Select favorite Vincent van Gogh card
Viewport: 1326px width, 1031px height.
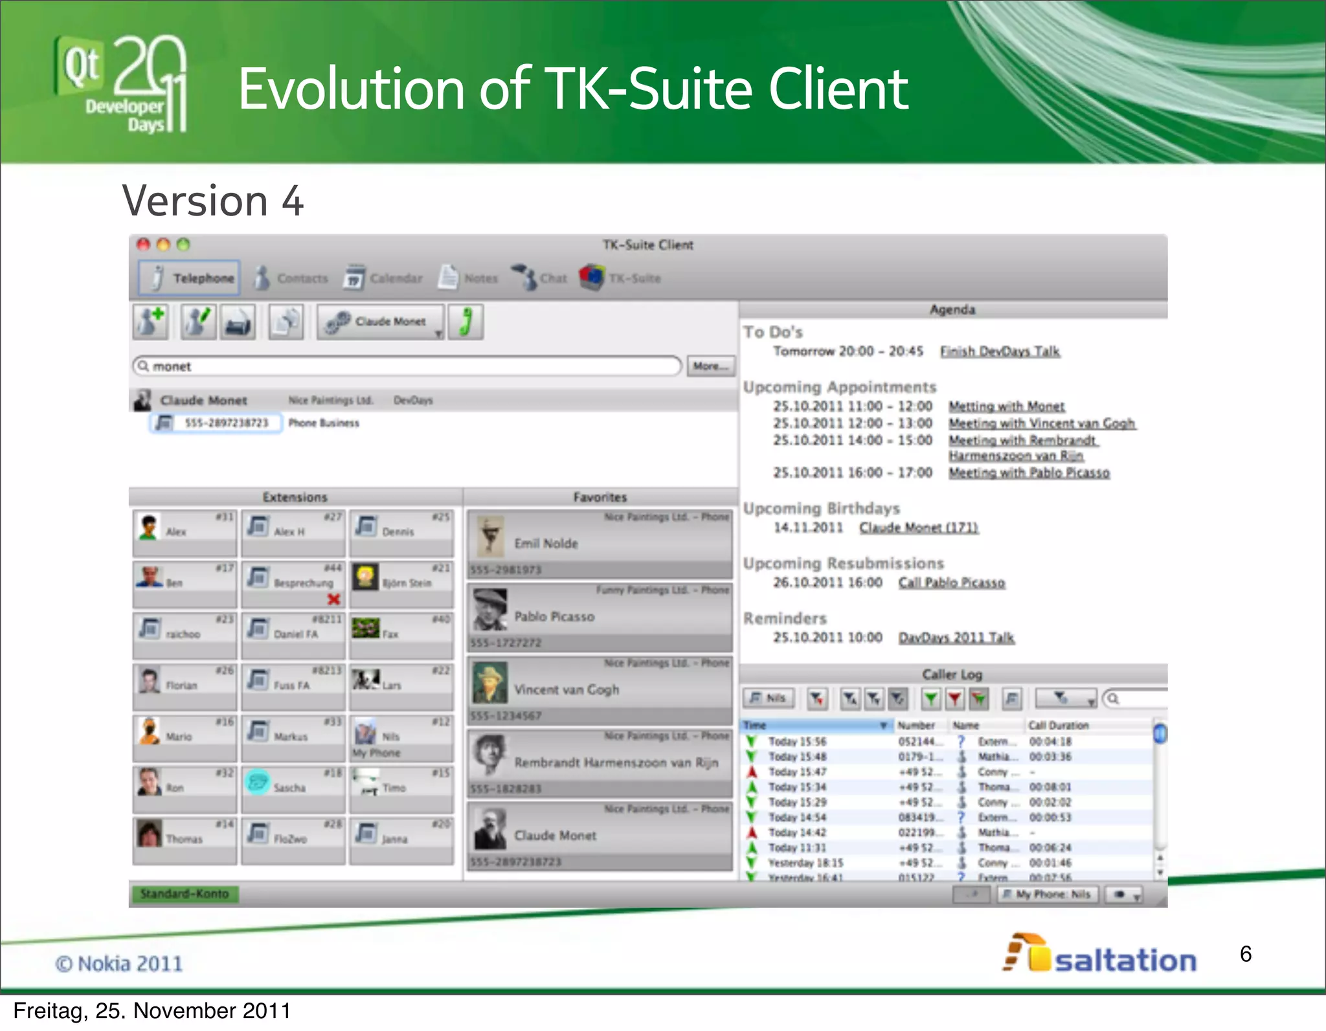(x=600, y=691)
